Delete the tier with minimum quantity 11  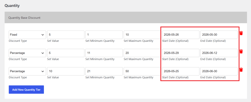click(241, 51)
